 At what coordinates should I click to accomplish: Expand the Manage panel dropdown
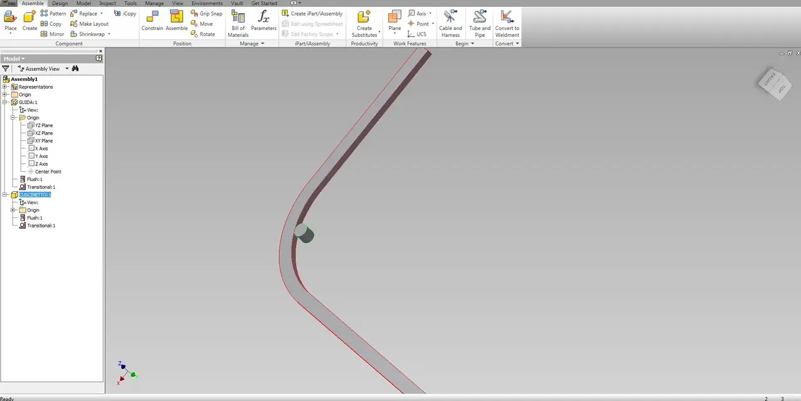(263, 44)
